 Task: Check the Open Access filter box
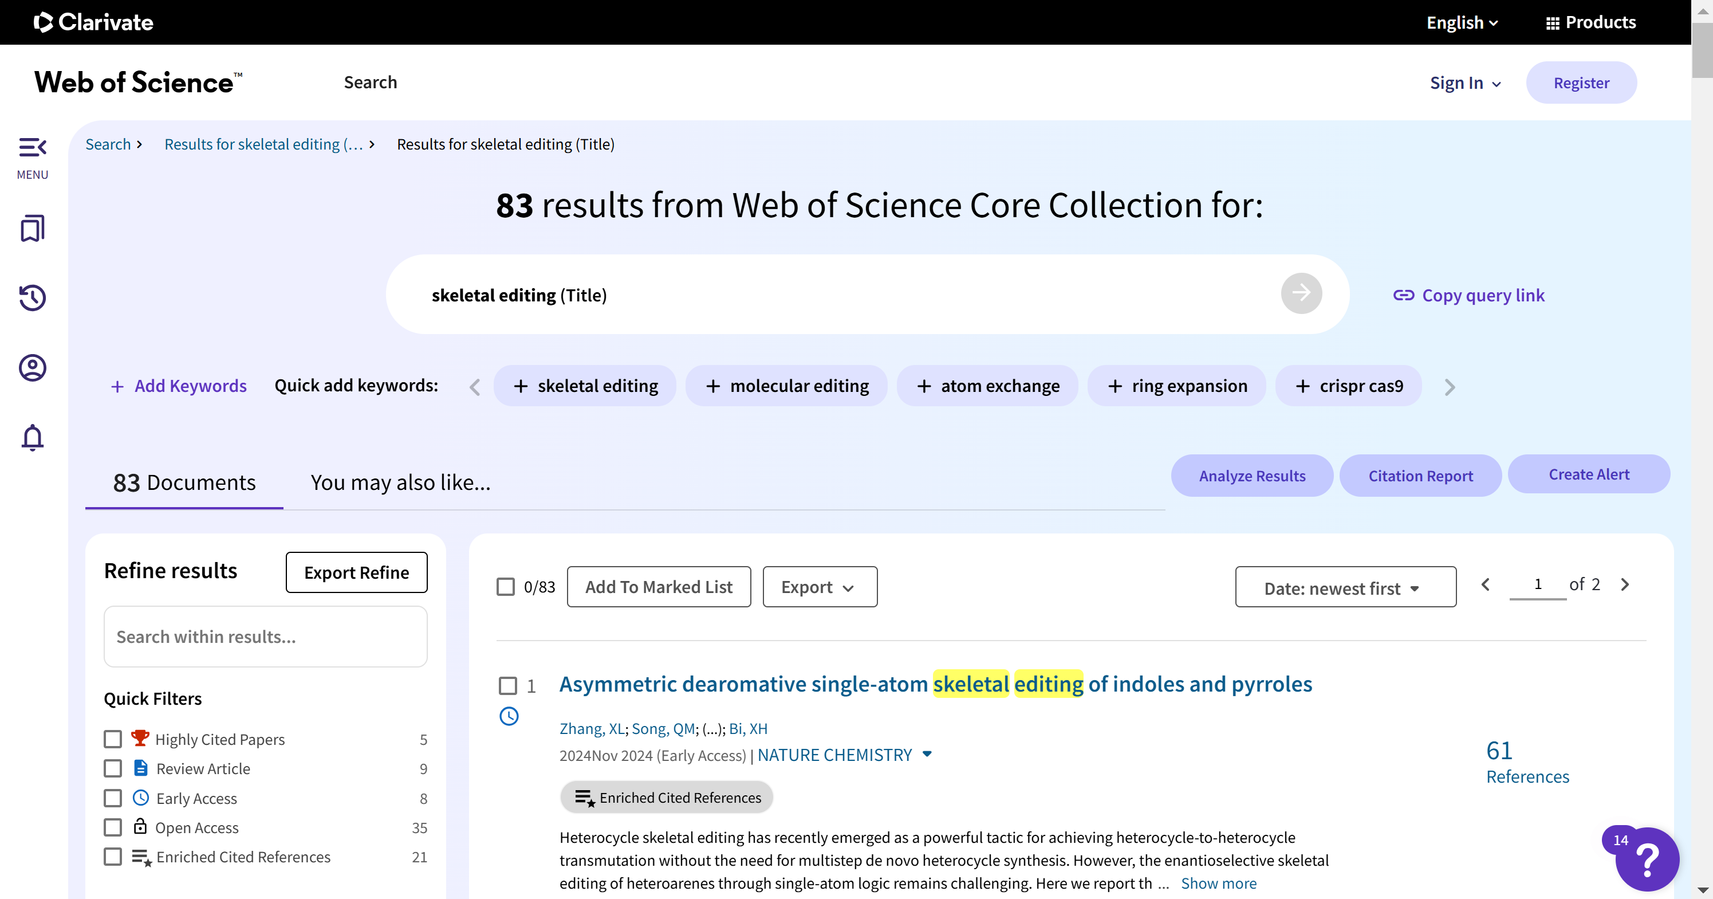(x=113, y=827)
